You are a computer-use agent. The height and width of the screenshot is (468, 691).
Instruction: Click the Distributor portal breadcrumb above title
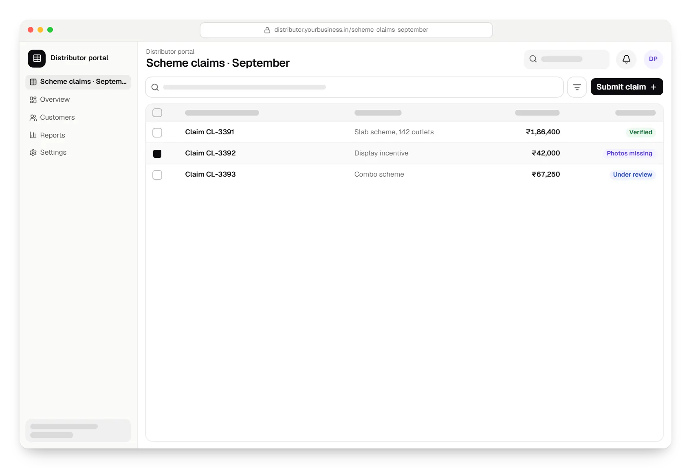click(170, 52)
